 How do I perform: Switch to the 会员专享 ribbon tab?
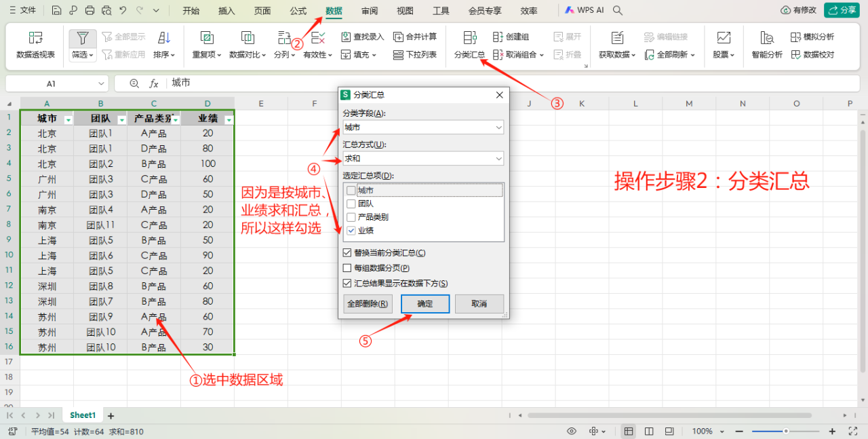point(485,11)
